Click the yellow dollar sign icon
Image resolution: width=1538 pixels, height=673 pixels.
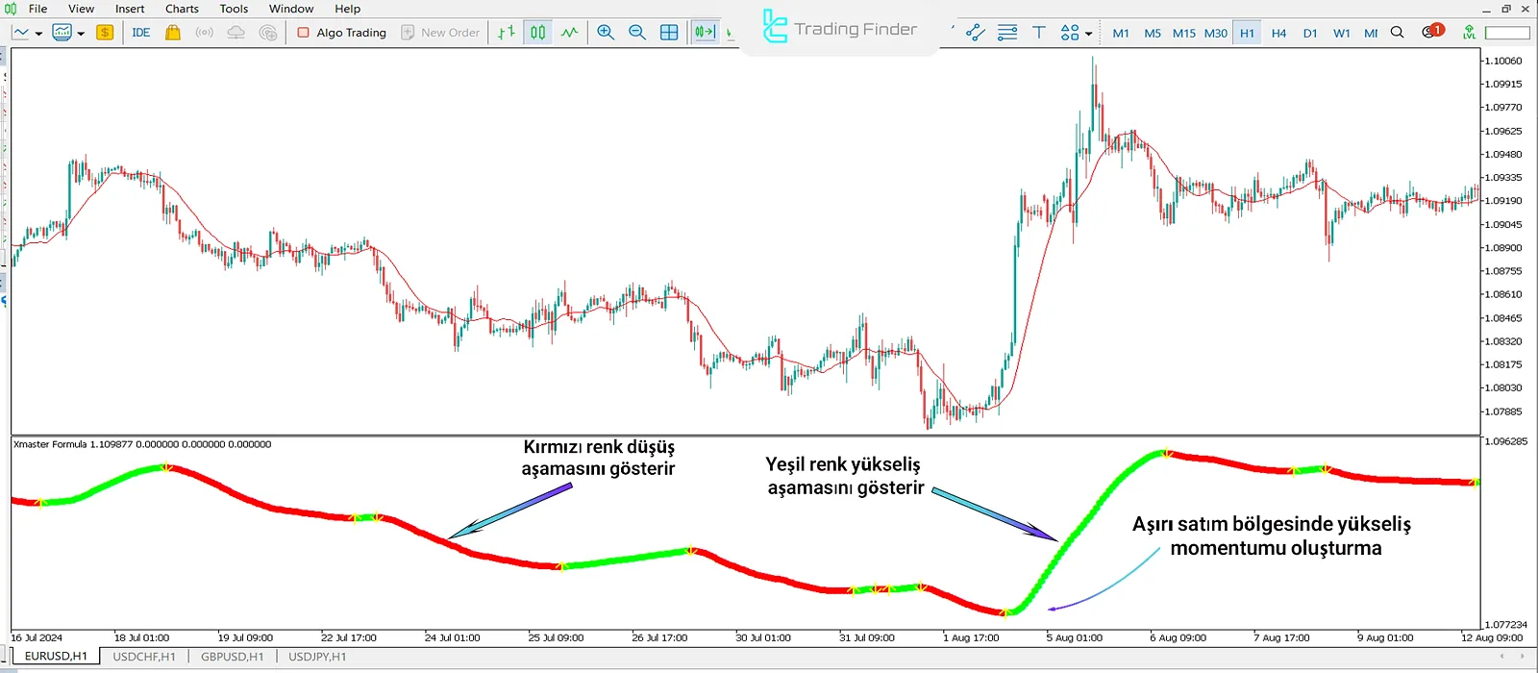pyautogui.click(x=105, y=32)
